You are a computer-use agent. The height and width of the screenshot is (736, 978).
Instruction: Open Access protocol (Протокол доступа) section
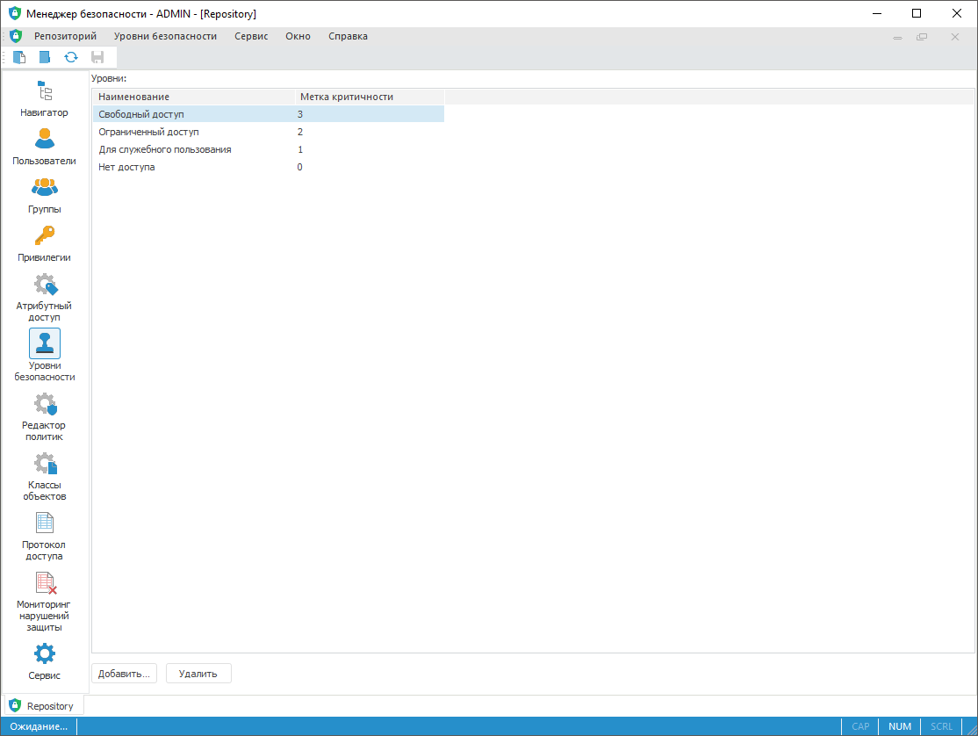tap(44, 537)
